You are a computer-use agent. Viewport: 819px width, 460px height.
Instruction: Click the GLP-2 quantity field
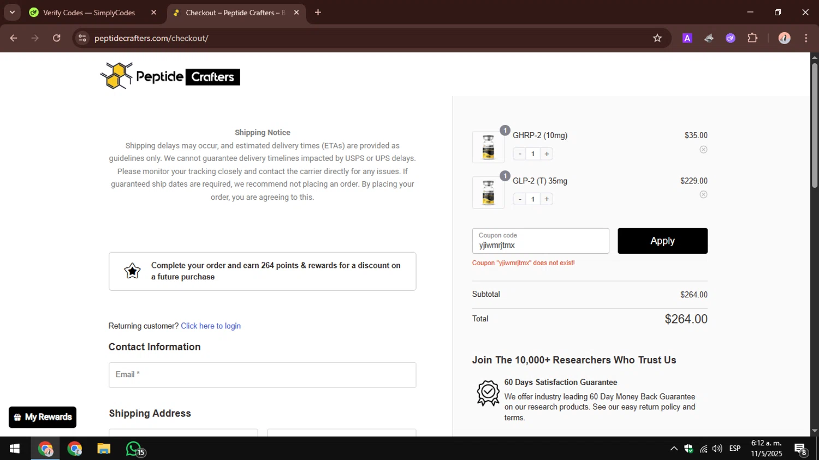click(x=533, y=199)
